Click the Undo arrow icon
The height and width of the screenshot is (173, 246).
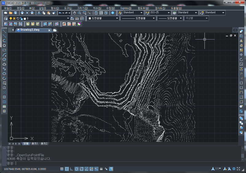[60, 13]
